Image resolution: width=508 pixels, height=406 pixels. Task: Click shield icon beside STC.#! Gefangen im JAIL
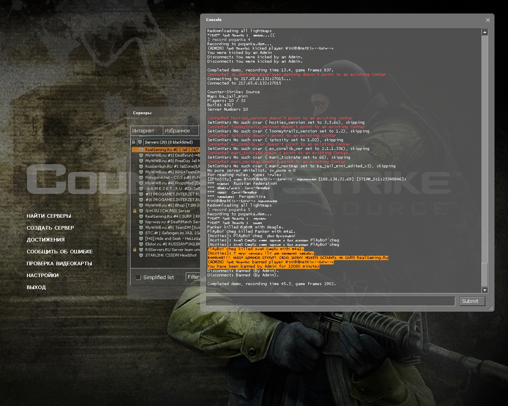pyautogui.click(x=141, y=233)
